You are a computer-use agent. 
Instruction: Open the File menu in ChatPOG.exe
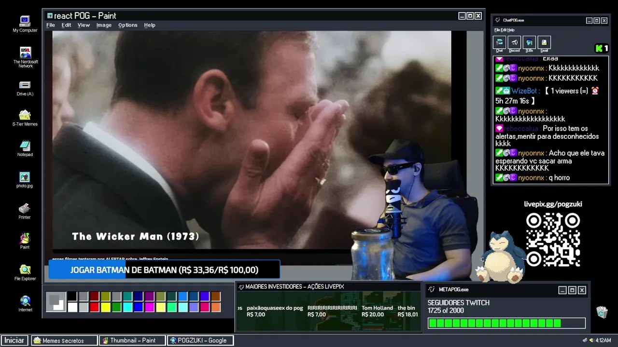click(x=497, y=30)
